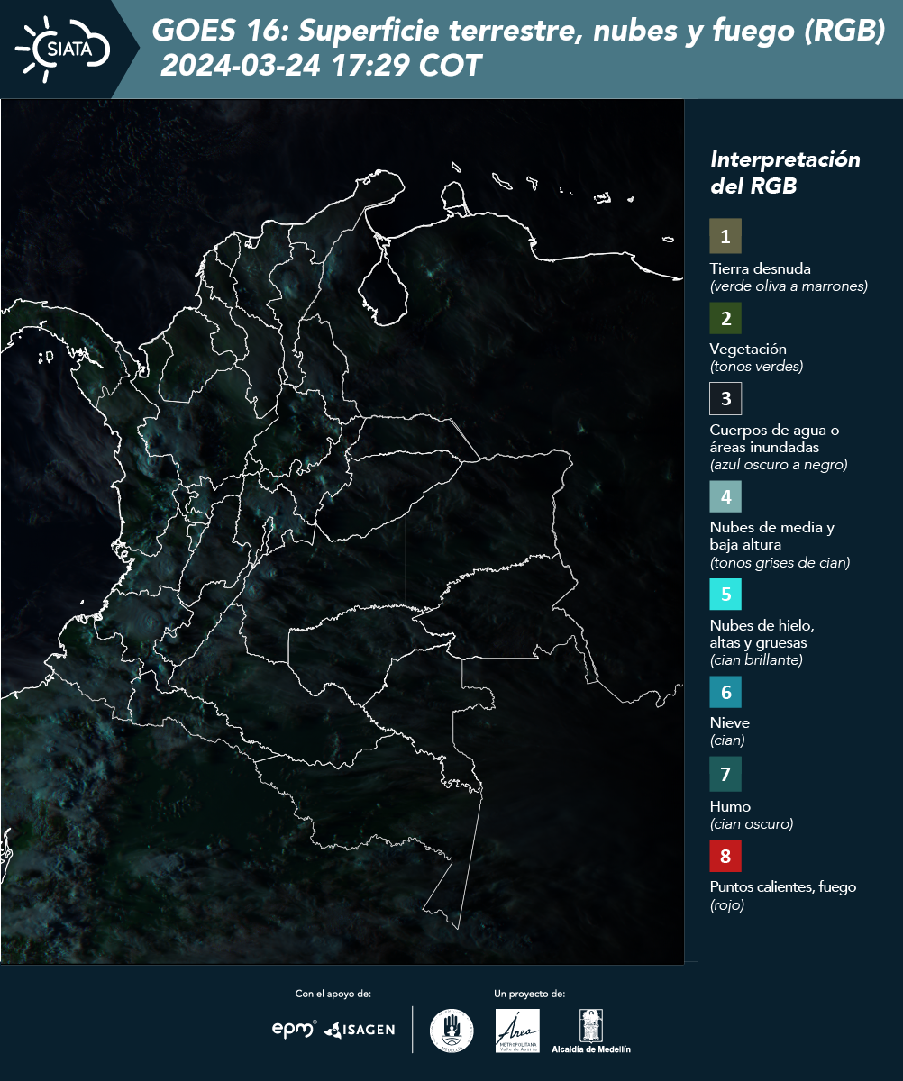Click the Colombia satellite map image

coord(342,531)
